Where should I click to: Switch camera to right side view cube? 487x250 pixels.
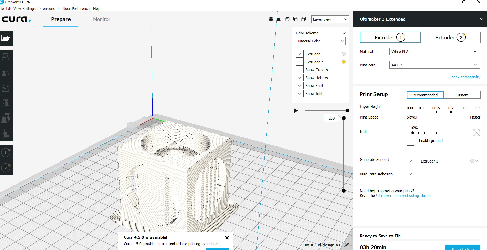[304, 19]
